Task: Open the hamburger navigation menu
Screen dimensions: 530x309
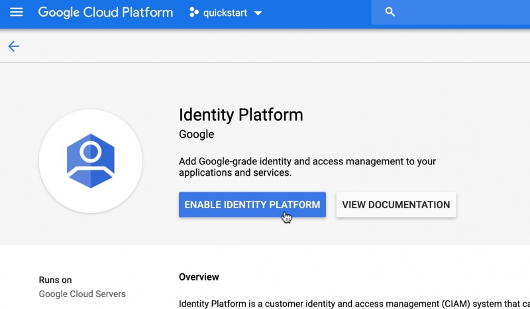Action: click(x=16, y=13)
